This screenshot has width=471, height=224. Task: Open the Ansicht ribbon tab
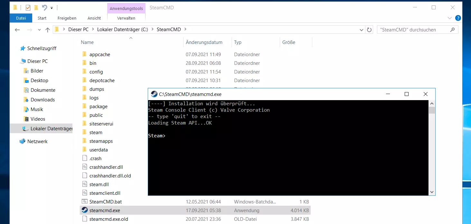click(x=94, y=18)
